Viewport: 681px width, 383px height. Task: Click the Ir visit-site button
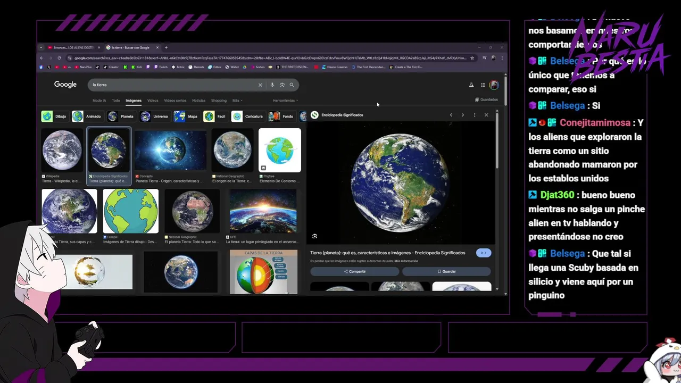pyautogui.click(x=484, y=253)
